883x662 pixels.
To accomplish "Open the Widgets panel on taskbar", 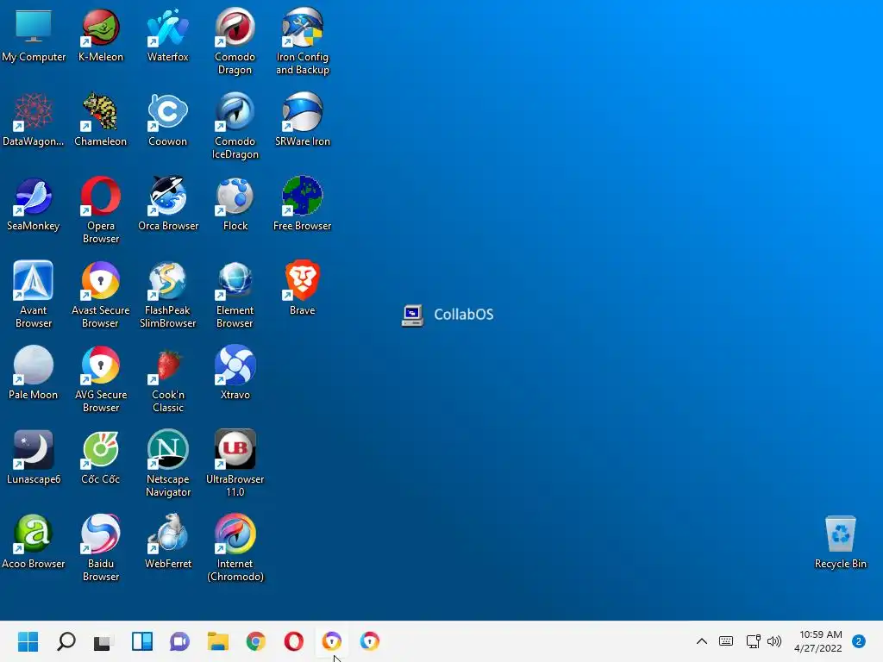I will click(x=142, y=641).
